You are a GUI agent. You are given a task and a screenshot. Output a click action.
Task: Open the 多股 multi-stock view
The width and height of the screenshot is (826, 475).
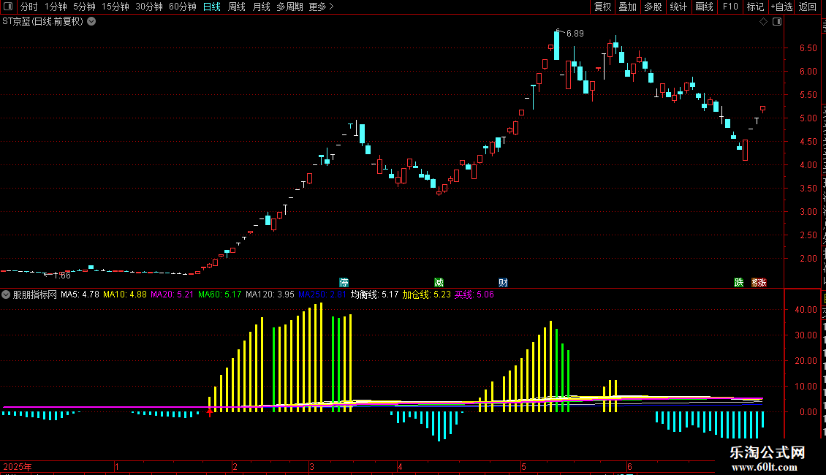[x=653, y=7]
